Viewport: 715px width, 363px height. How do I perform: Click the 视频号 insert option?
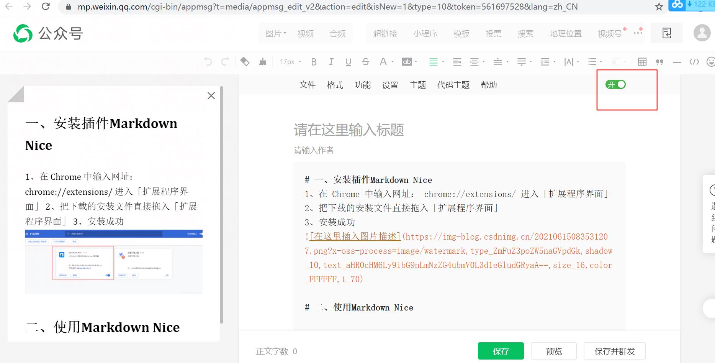pyautogui.click(x=610, y=33)
